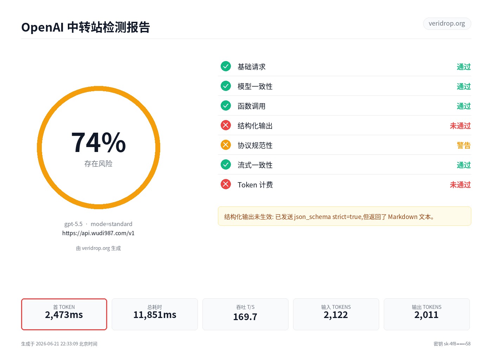Click the orange warning icon beside 协议规范性

coord(226,145)
